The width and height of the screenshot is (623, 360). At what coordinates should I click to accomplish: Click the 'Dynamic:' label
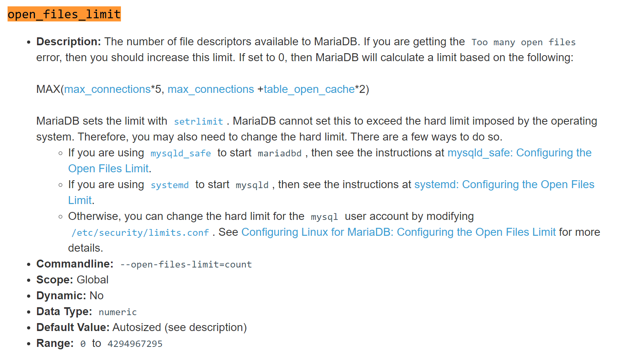[x=61, y=296]
